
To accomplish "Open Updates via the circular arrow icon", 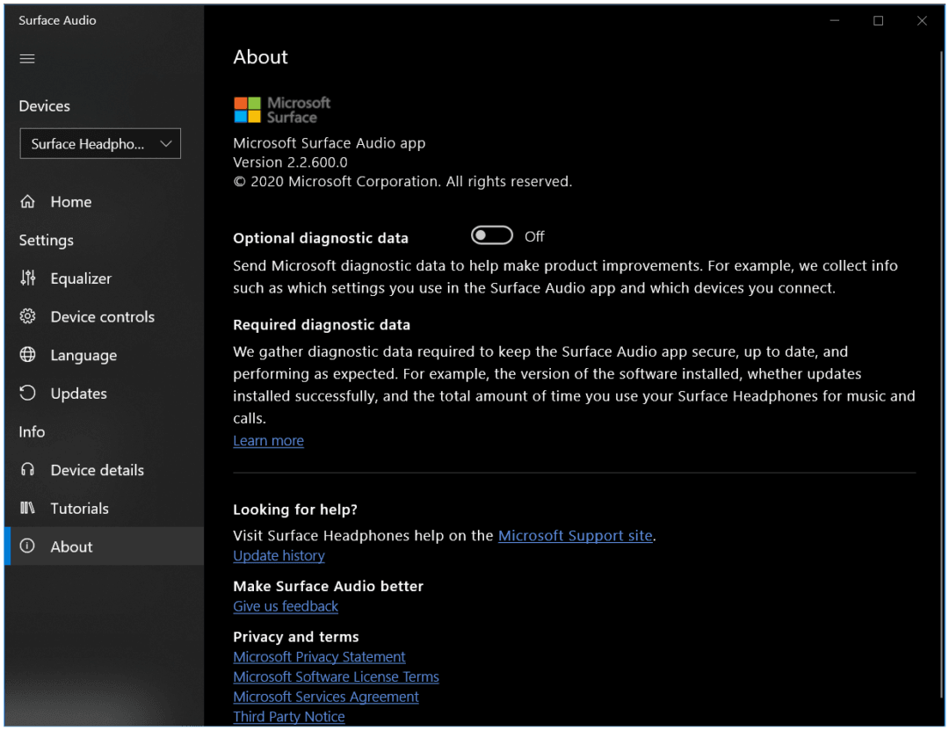I will click(x=27, y=393).
